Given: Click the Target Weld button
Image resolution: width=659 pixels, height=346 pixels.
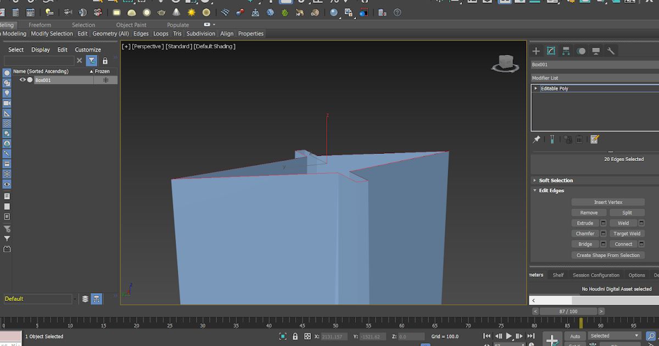Looking at the screenshot, I should [627, 233].
